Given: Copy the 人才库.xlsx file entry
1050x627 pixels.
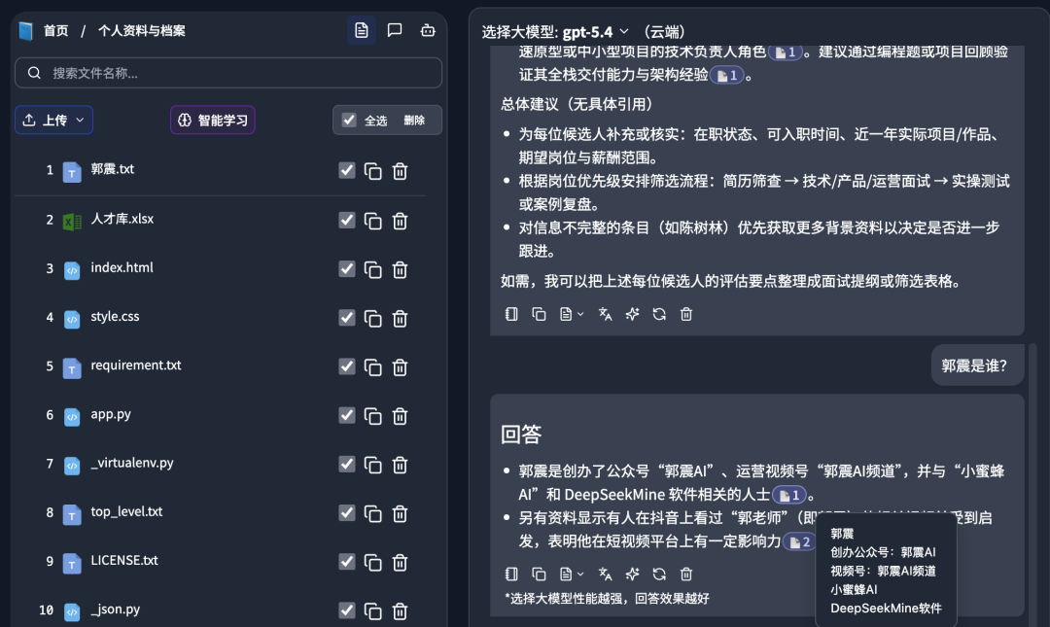Looking at the screenshot, I should [373, 219].
